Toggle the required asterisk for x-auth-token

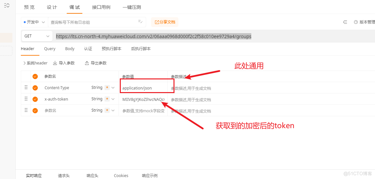pos(107,99)
